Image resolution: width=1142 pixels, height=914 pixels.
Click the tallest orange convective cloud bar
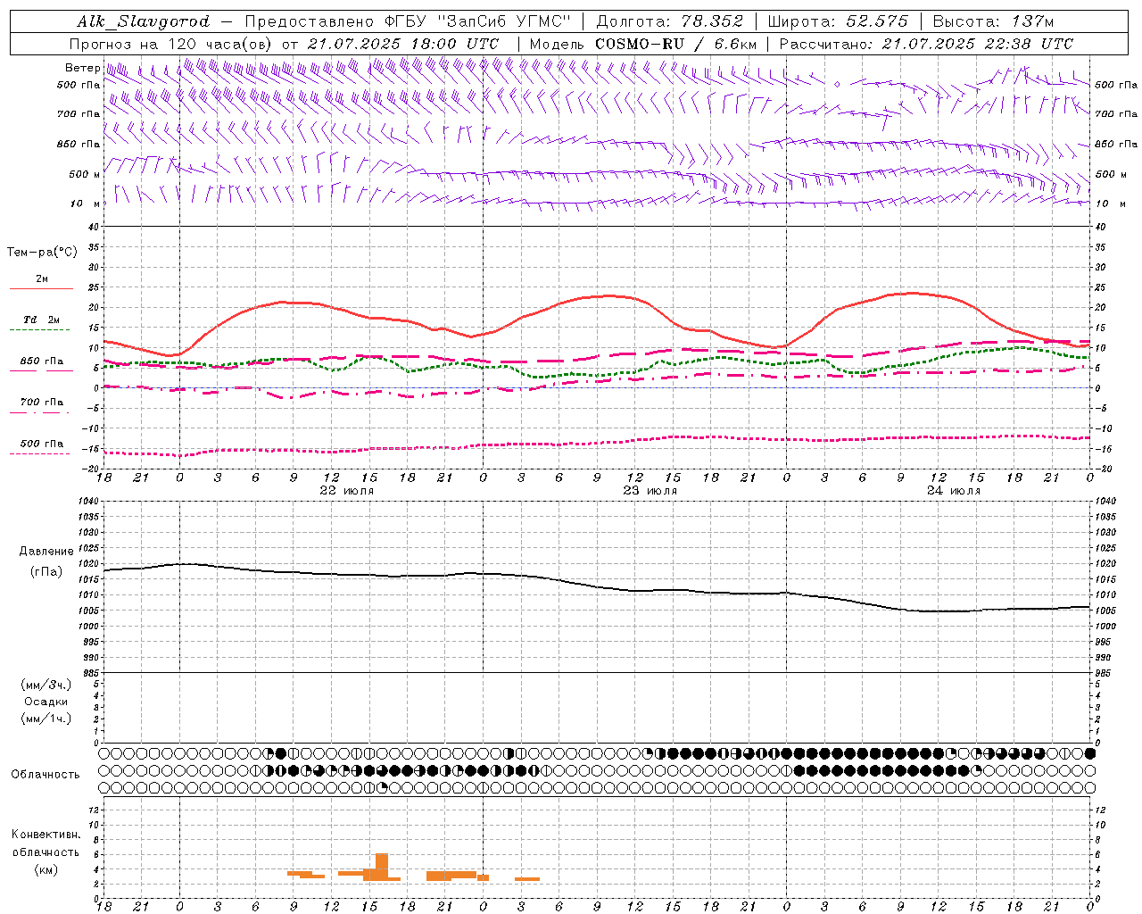(382, 868)
